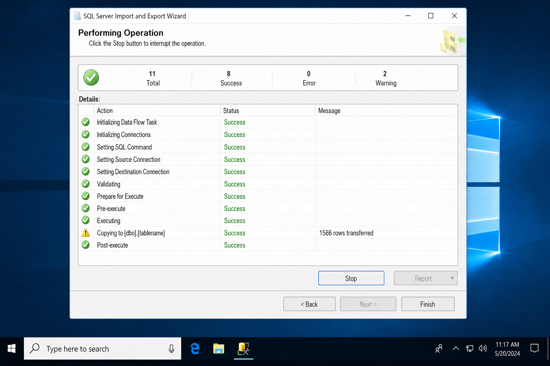Click the Windows taskbar search box
550x366 pixels.
(102, 348)
